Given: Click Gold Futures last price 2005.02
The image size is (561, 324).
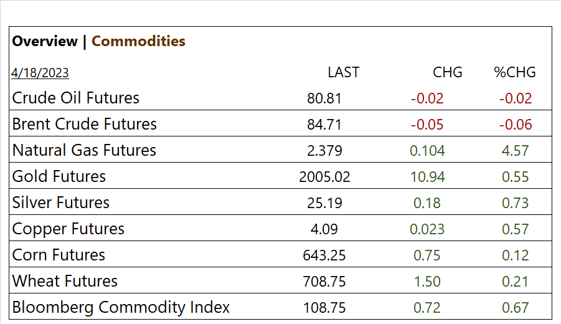Looking at the screenshot, I should click(324, 177).
